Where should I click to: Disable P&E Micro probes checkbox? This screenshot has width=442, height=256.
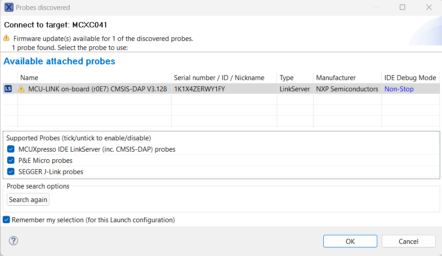coord(11,160)
